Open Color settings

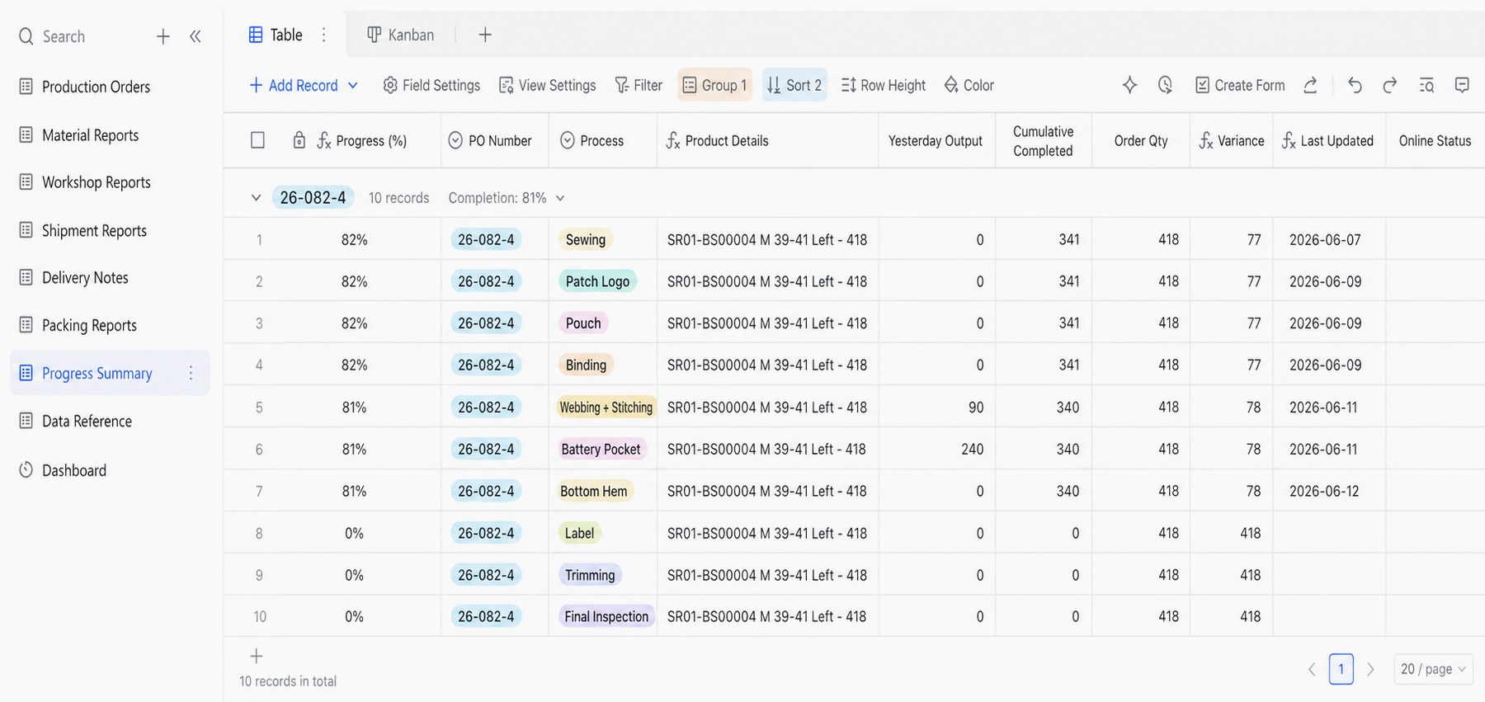(x=969, y=85)
